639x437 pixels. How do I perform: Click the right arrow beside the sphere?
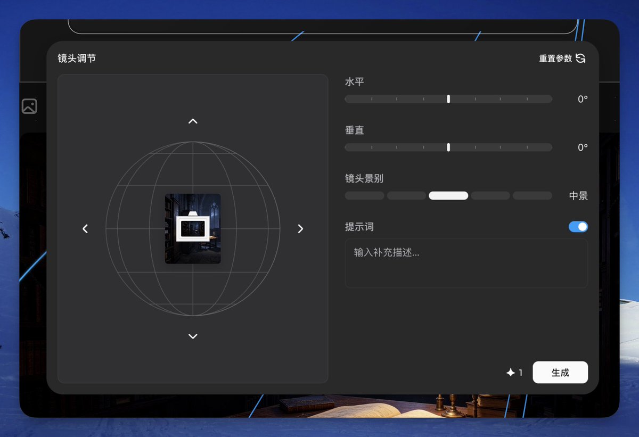click(300, 228)
